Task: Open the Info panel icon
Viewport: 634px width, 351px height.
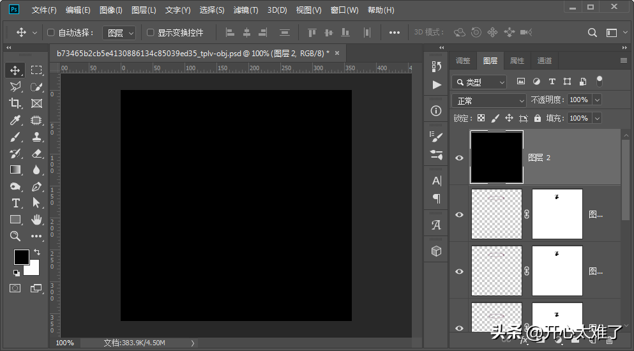Action: point(436,111)
